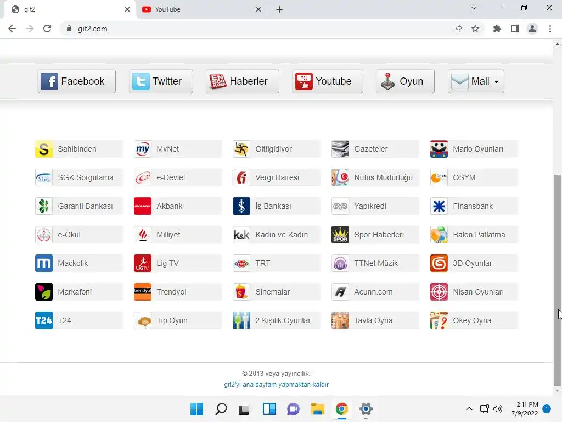This screenshot has width=562, height=422.
Task: Open Spor Haberleri crown icon
Action: coord(340,235)
